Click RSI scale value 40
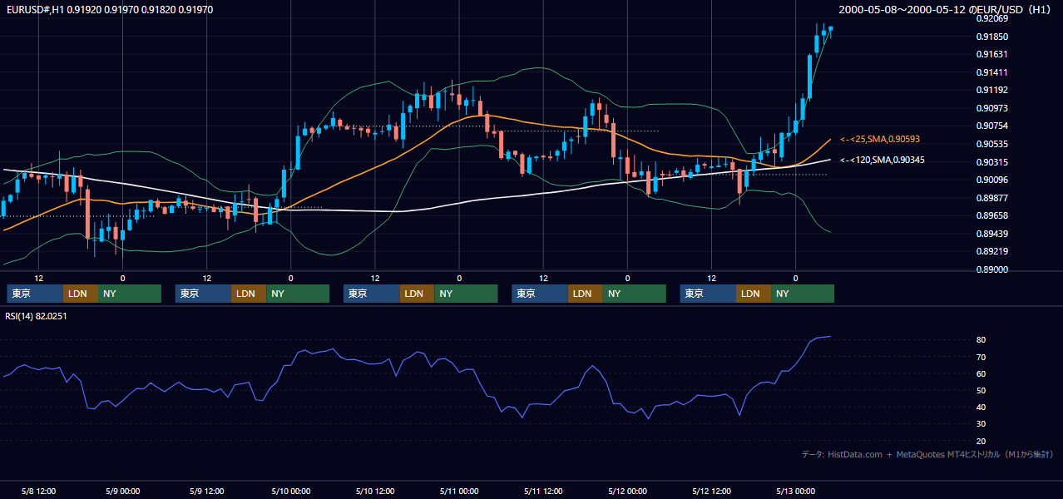Viewport: 1063px width, 499px height. tap(981, 407)
